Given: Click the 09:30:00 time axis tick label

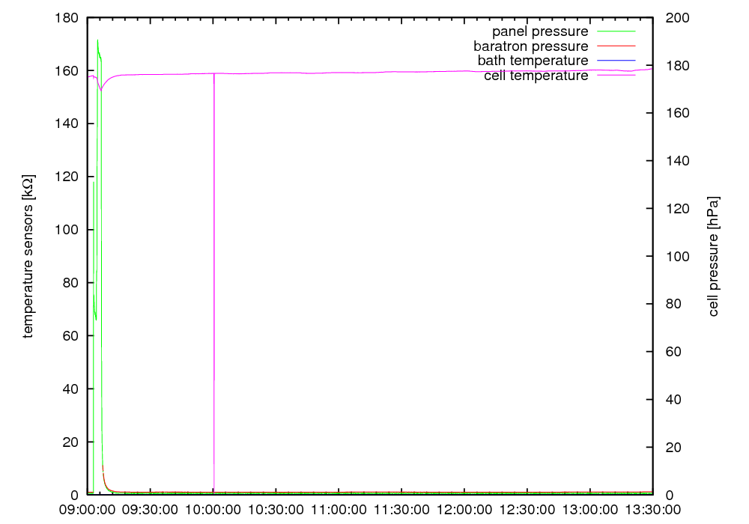Looking at the screenshot, I should (x=151, y=511).
